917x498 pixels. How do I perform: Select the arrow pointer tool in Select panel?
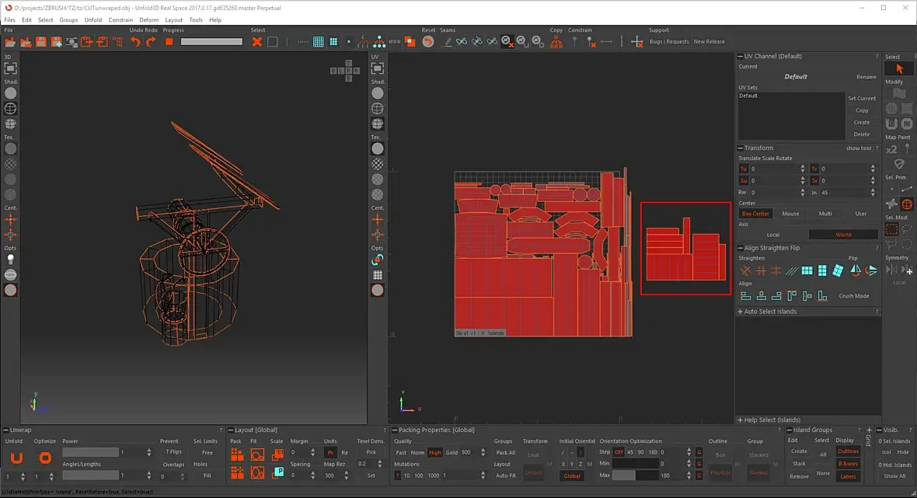click(x=899, y=69)
